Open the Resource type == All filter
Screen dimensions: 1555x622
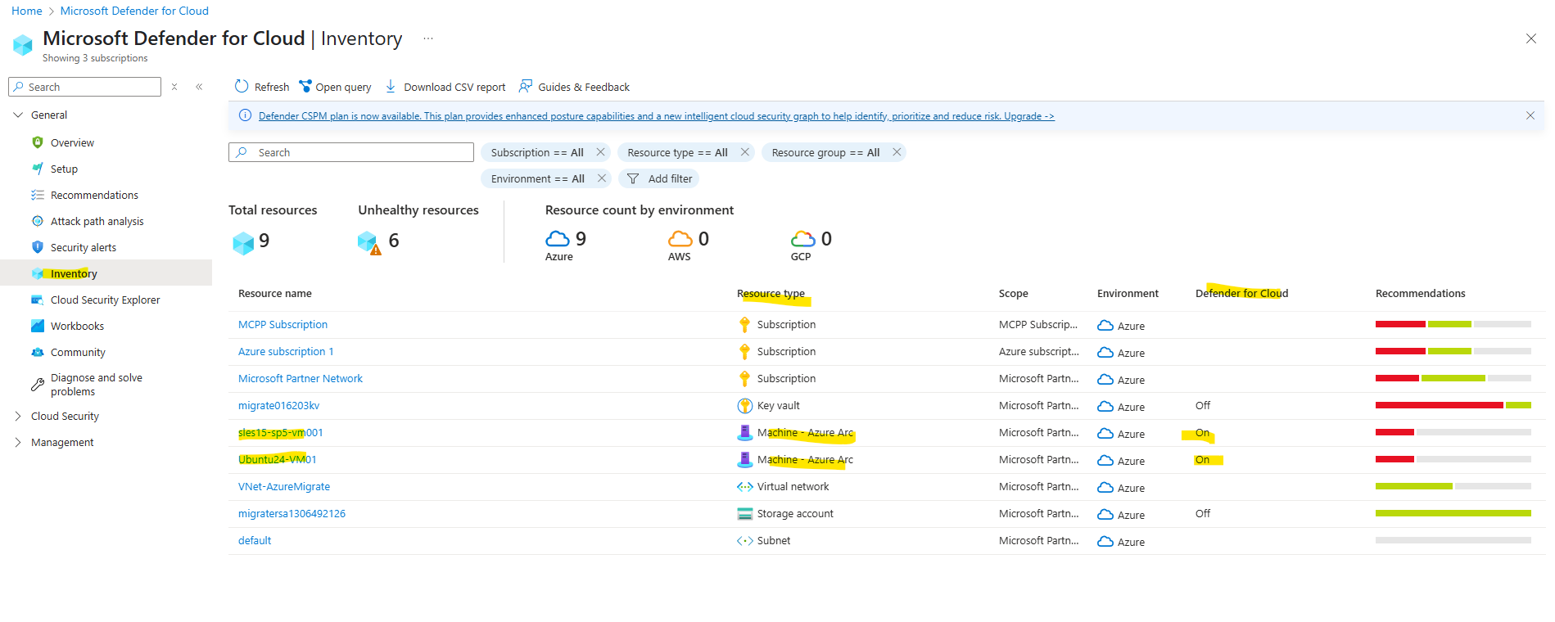(x=677, y=152)
